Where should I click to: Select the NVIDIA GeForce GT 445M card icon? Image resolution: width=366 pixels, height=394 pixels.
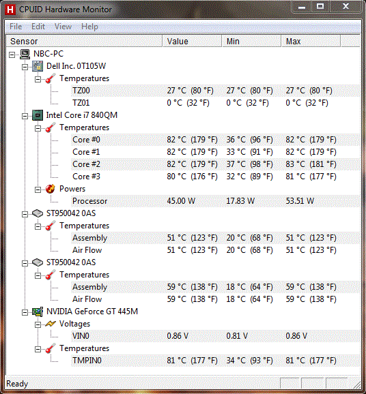(x=38, y=312)
